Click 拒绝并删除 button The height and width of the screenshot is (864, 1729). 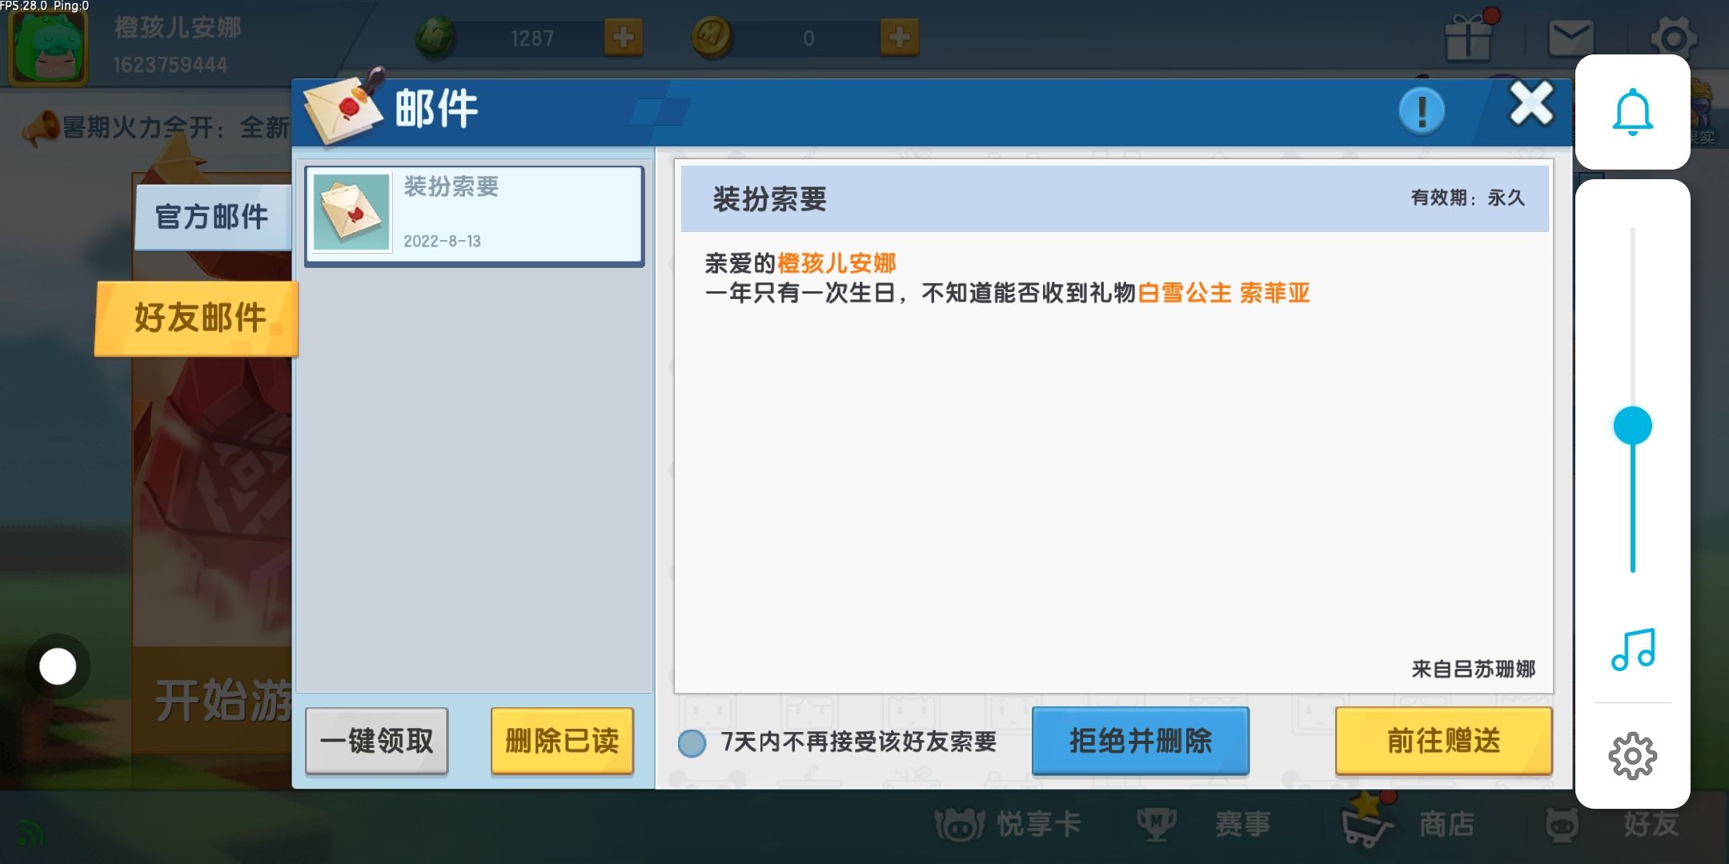click(1140, 741)
